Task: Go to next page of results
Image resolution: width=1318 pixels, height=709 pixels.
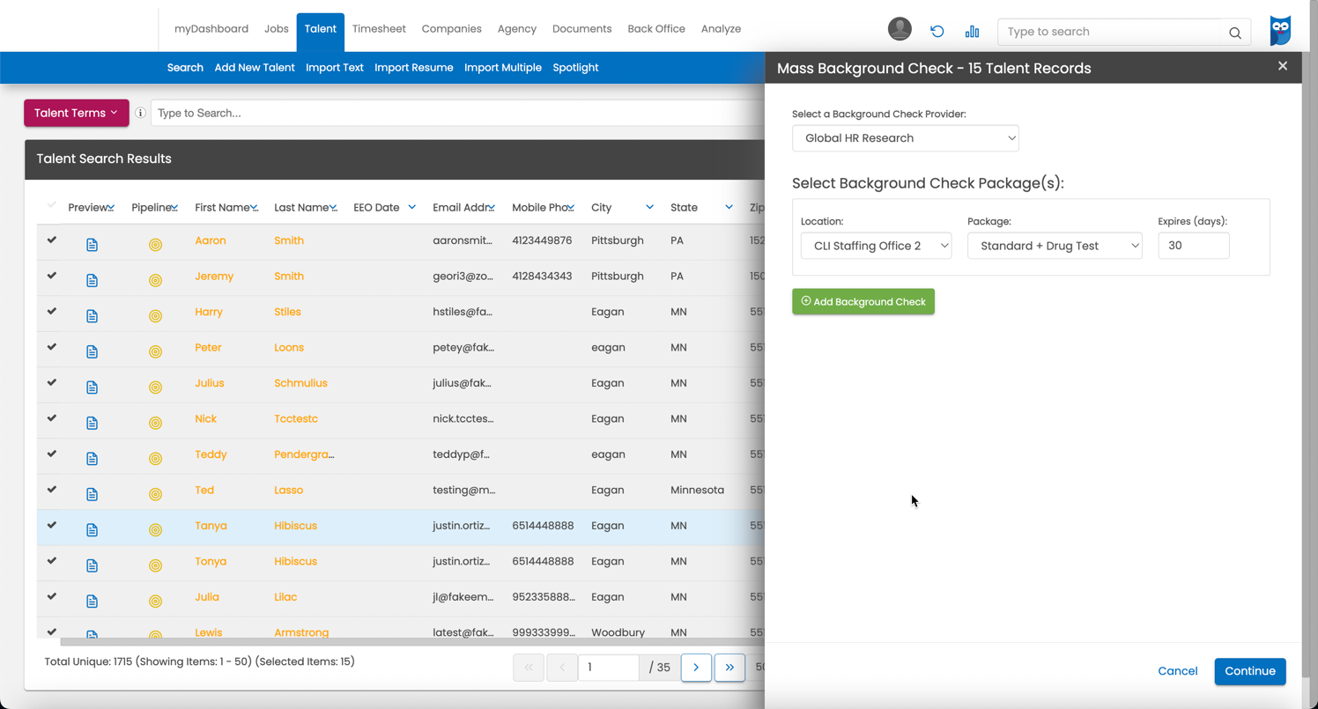Action: pyautogui.click(x=696, y=668)
